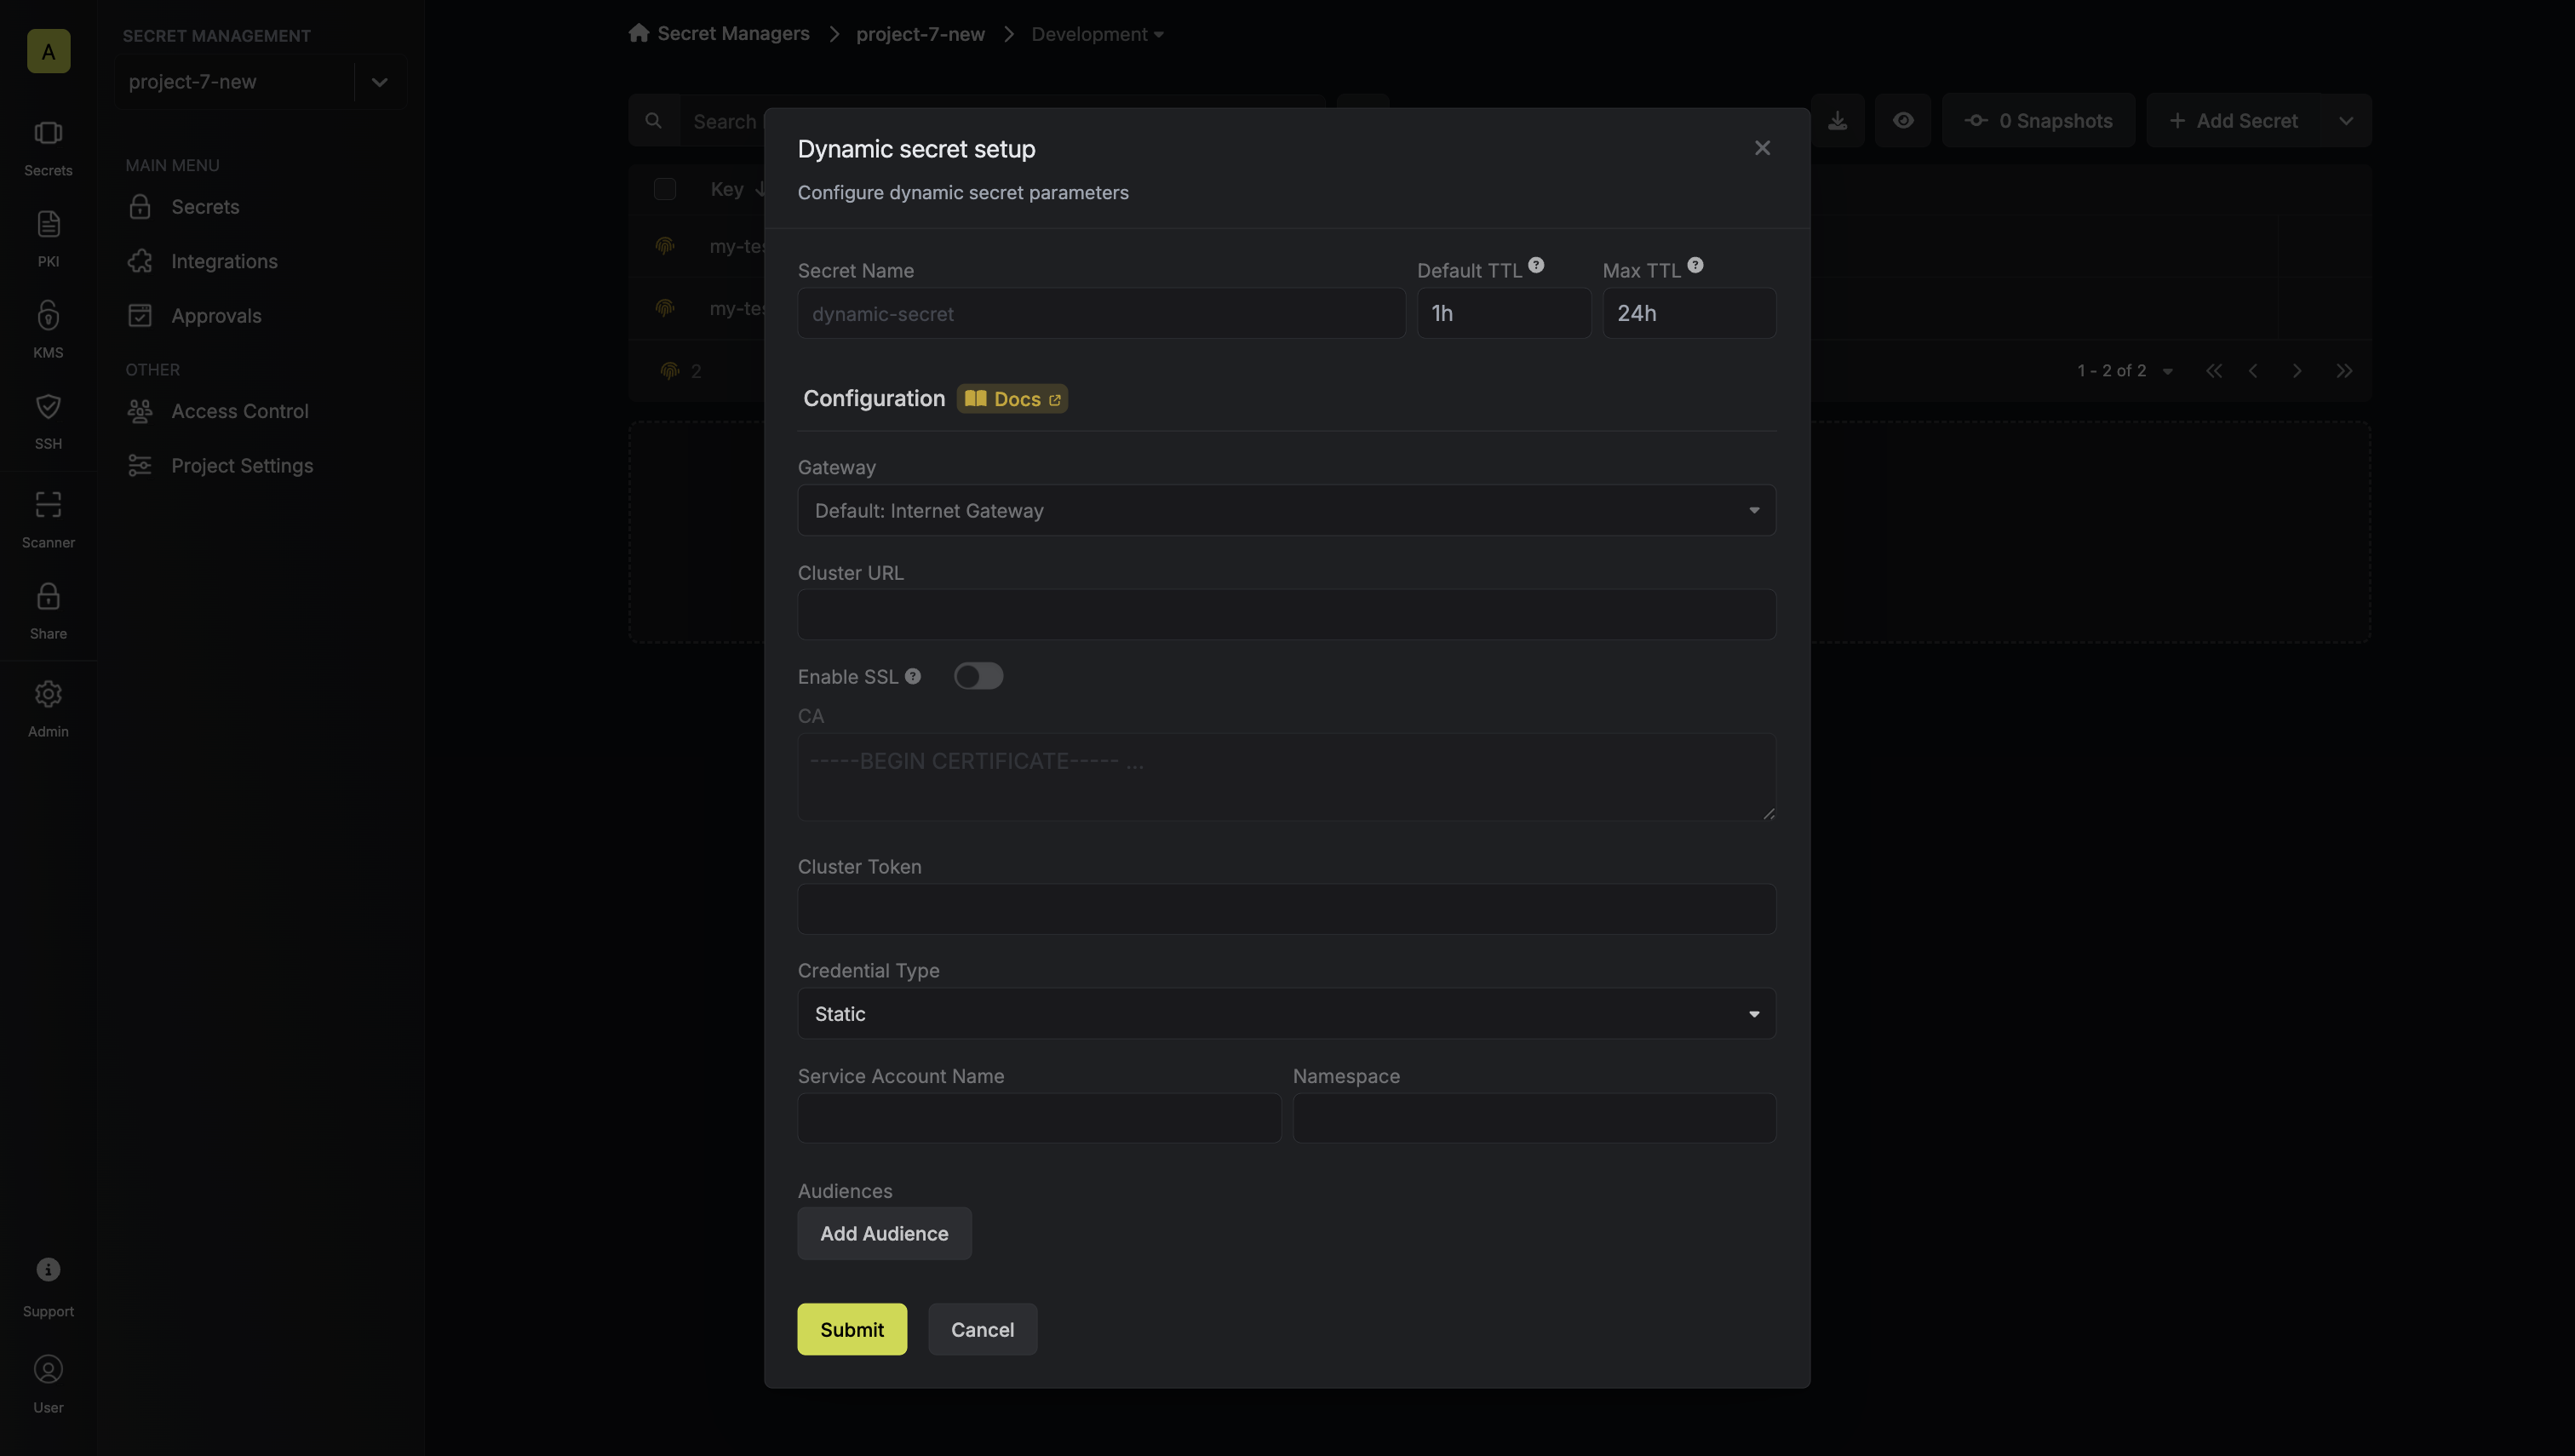2575x1456 pixels.
Task: Open Access Control menu item
Action: (x=240, y=411)
